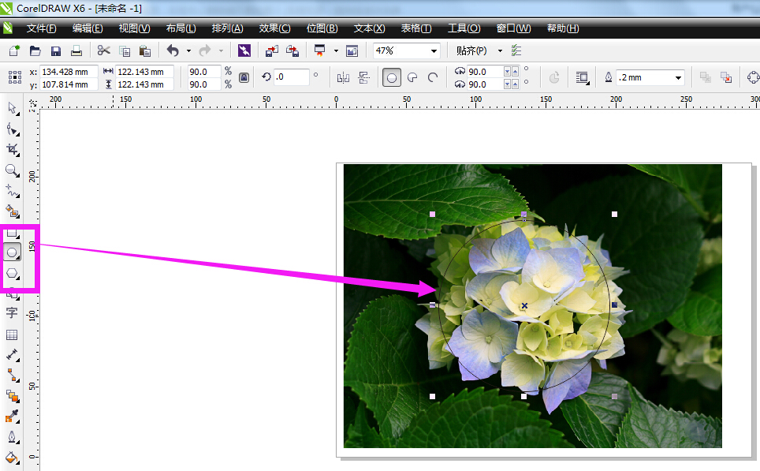760x471 pixels.
Task: Open the 工具(O) menu
Action: click(x=464, y=28)
